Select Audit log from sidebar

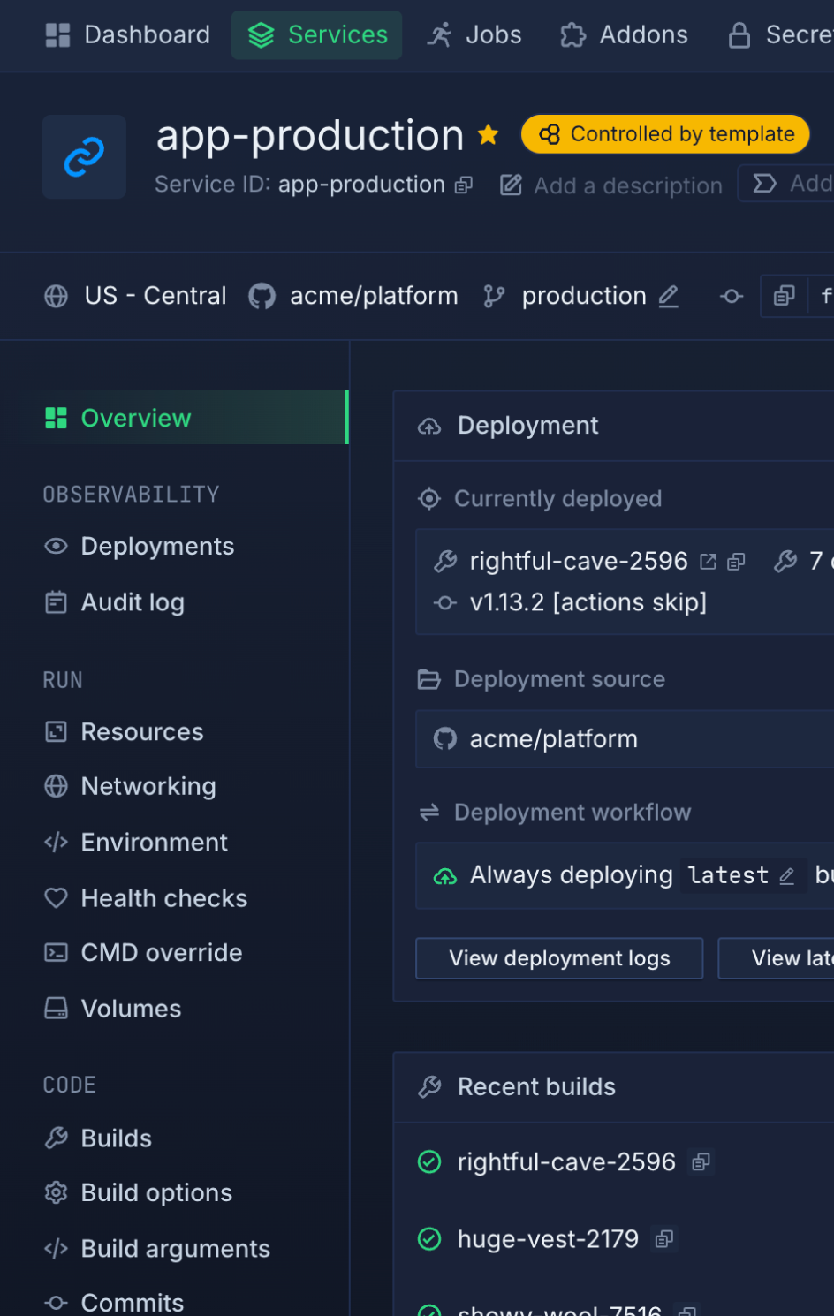[133, 602]
